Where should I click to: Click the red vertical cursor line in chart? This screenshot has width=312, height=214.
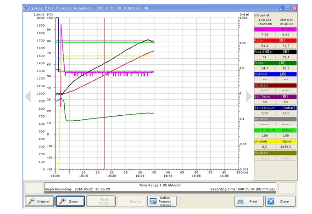[x=104, y=115]
